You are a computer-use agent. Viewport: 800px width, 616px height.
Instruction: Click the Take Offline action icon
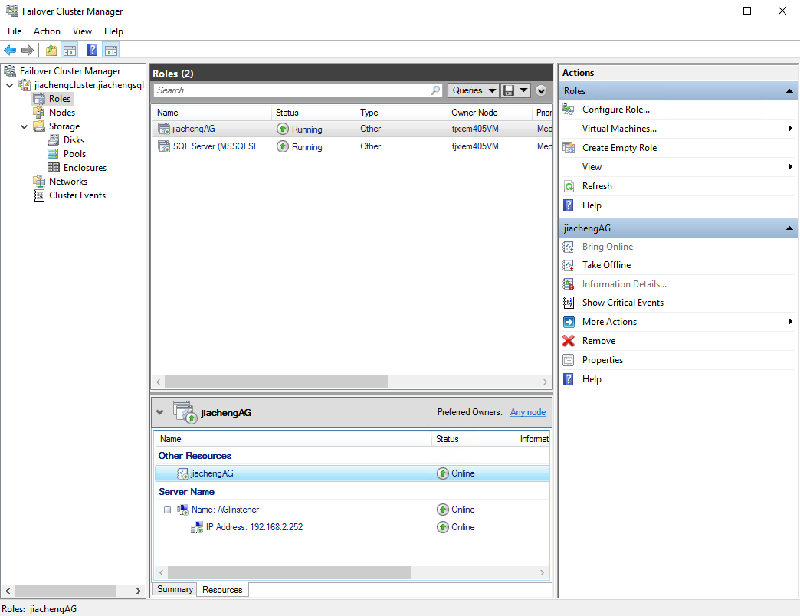568,265
